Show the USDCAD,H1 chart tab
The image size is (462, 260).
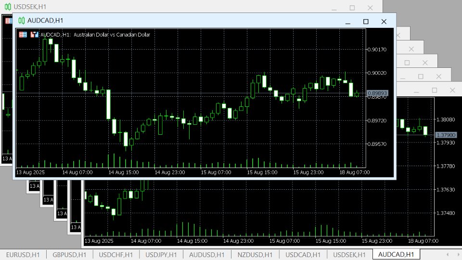click(x=303, y=255)
